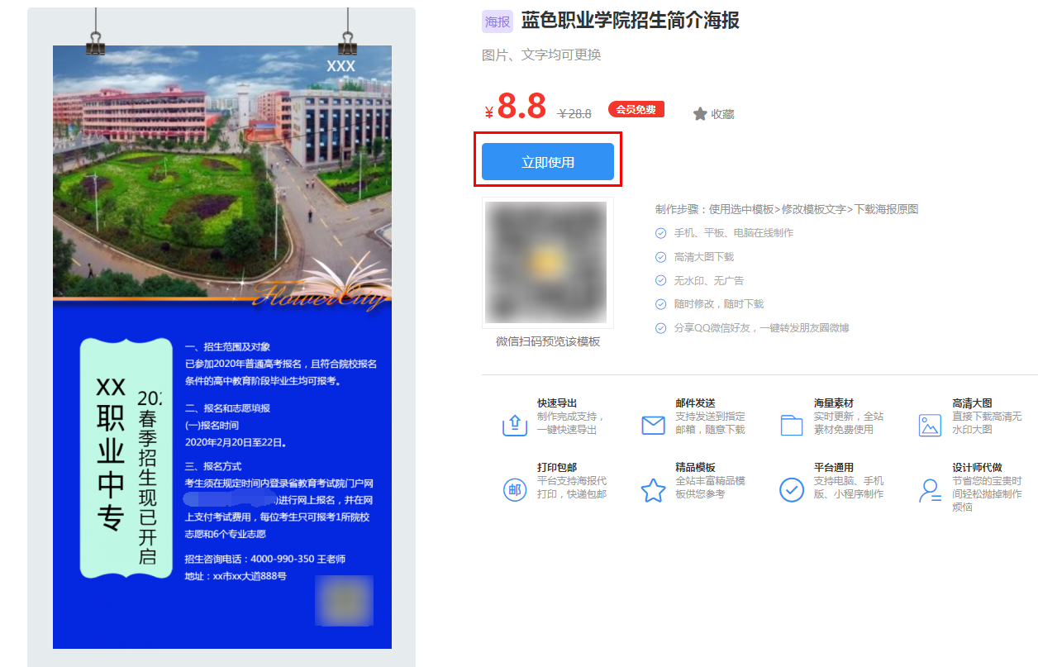Click check icon beside 无水印、无广告
The height and width of the screenshot is (667, 1038).
660,280
